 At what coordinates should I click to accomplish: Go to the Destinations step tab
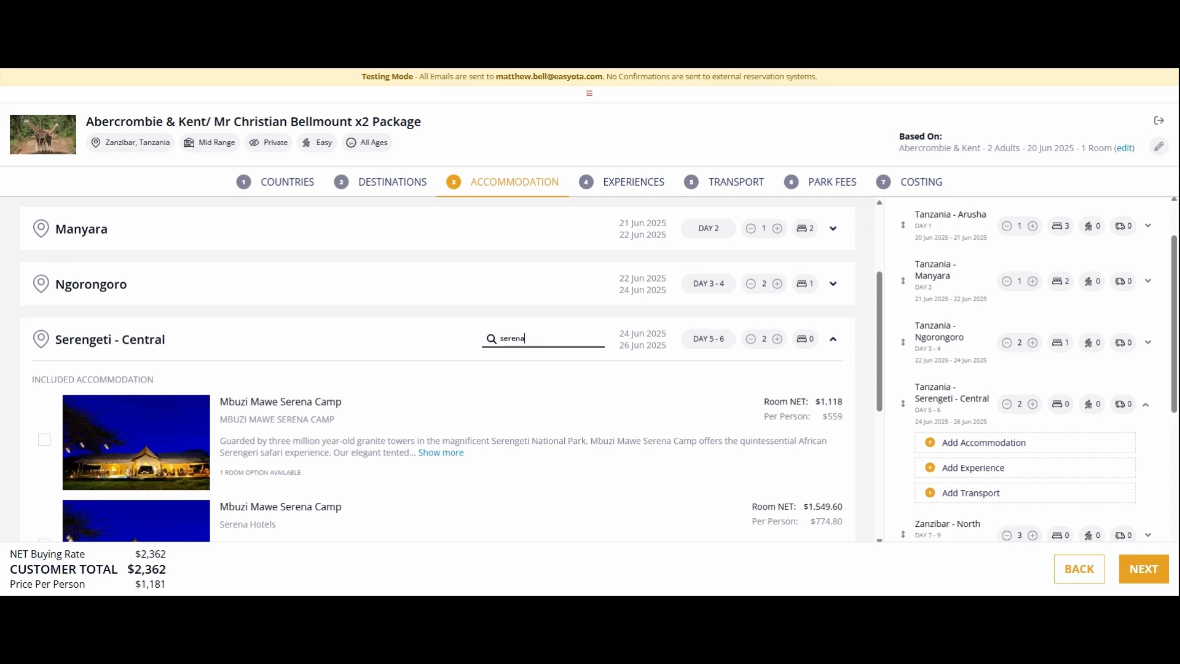click(x=380, y=182)
